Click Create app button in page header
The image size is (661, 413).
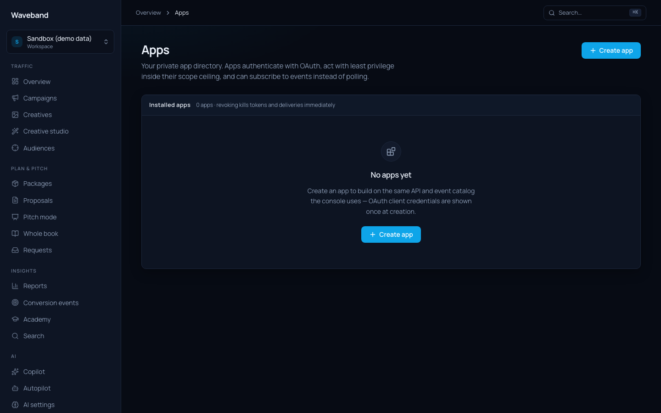click(611, 50)
